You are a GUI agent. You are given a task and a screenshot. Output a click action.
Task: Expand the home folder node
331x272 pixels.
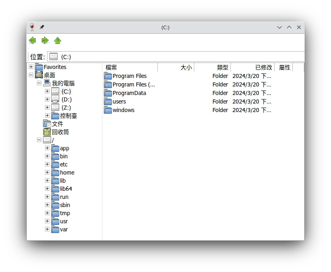[x=47, y=173]
